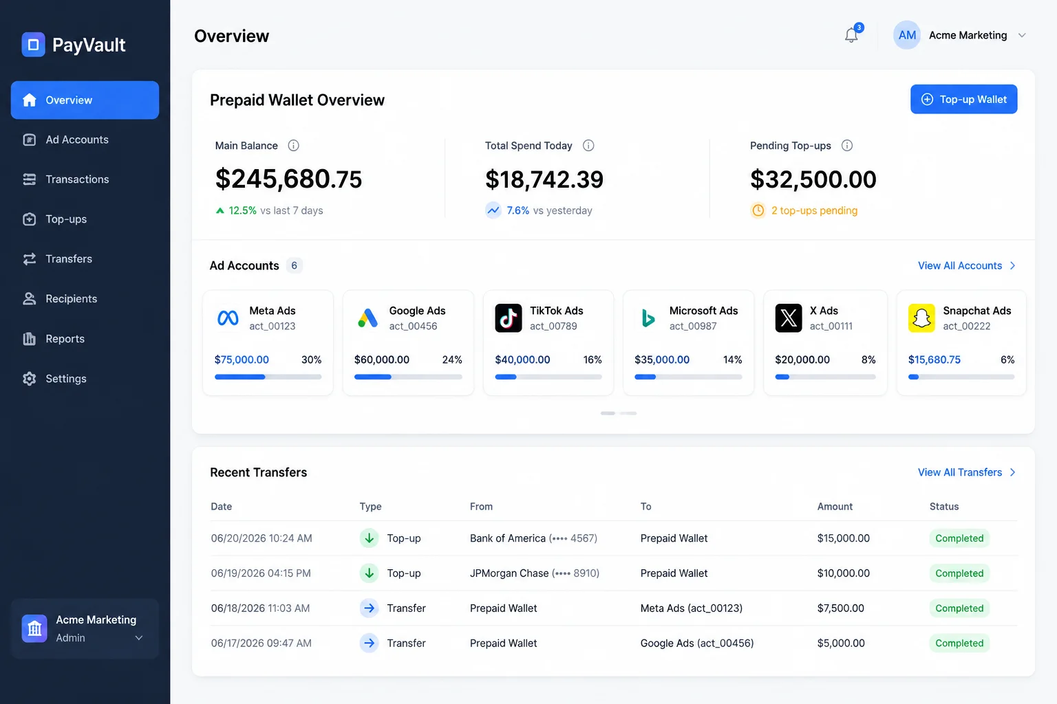
Task: Click the top-up arrow icon for 06/20/2026 row
Action: click(x=370, y=538)
